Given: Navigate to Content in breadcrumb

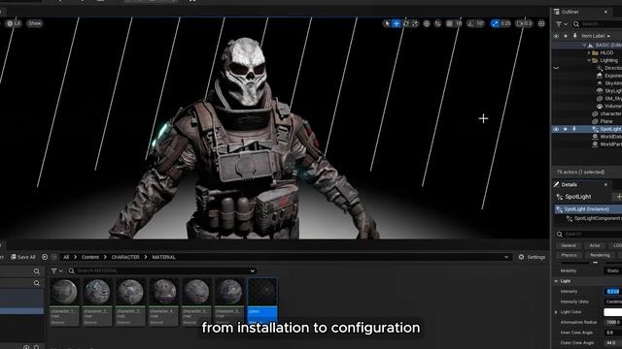Looking at the screenshot, I should pyautogui.click(x=90, y=257).
